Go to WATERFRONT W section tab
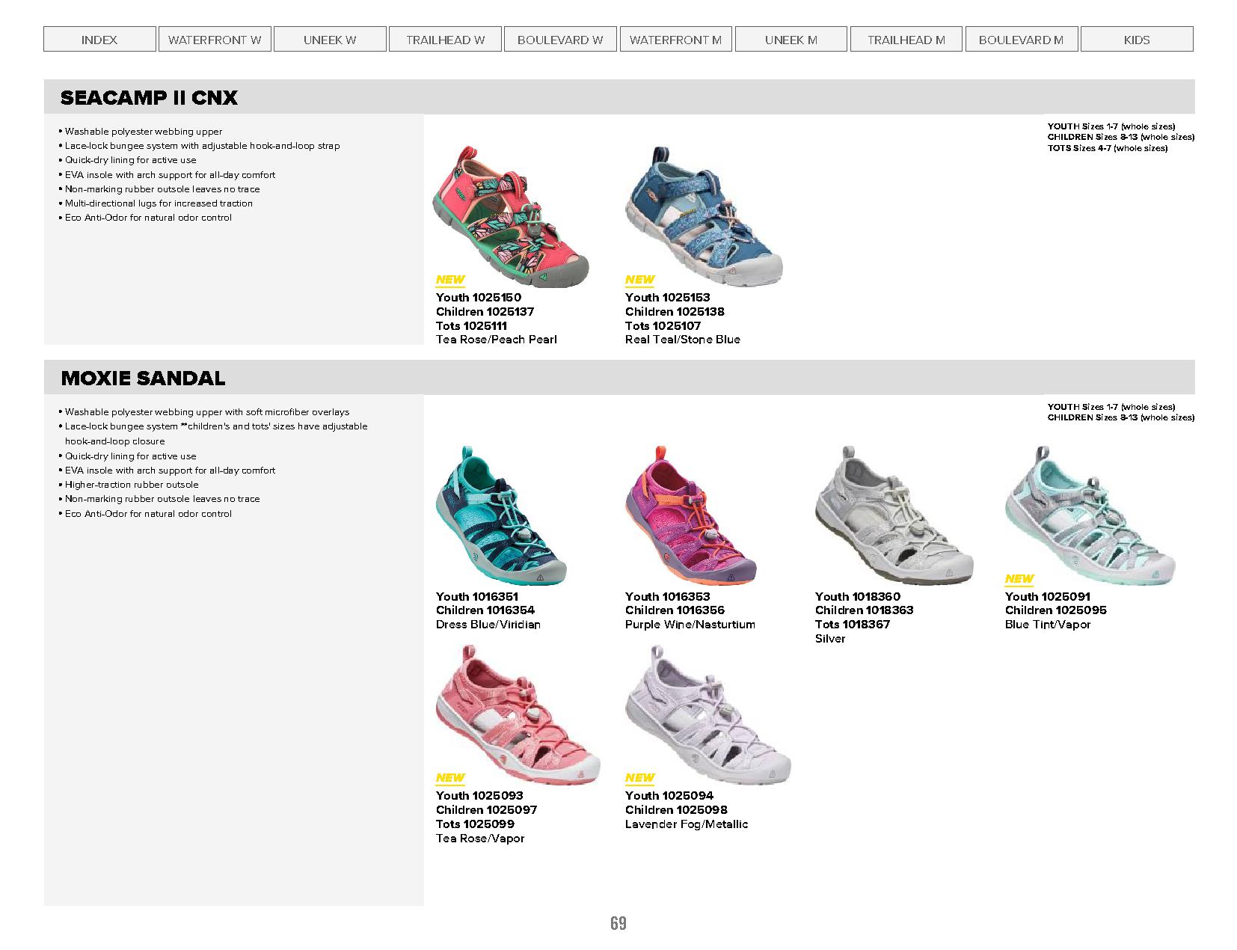Image resolution: width=1237 pixels, height=950 pixels. 215,40
